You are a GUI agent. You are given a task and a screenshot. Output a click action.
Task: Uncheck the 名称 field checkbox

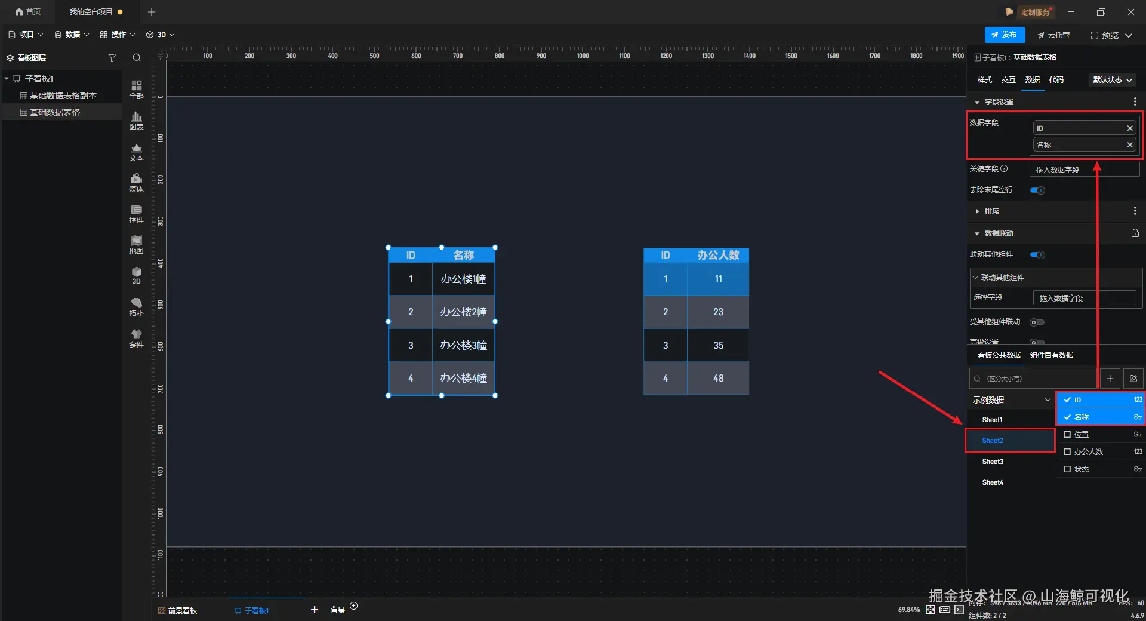pyautogui.click(x=1067, y=417)
